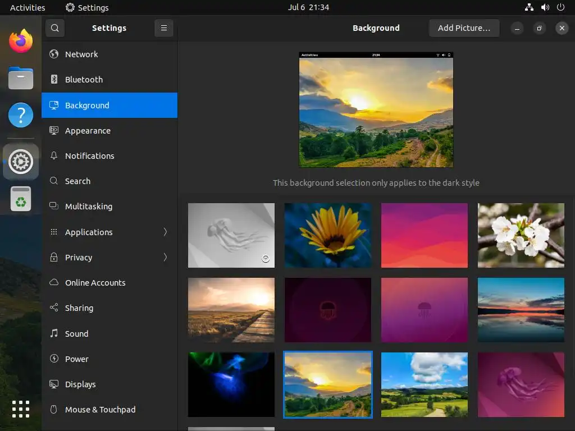The width and height of the screenshot is (575, 431).
Task: Select the Background settings item
Action: click(109, 105)
